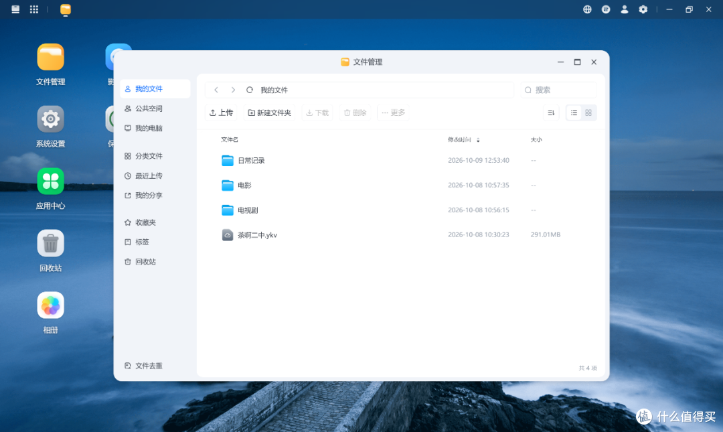Click the user account icon in top bar

click(625, 9)
